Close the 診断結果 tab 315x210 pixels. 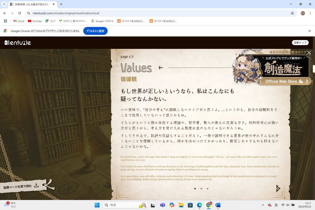click(53, 4)
